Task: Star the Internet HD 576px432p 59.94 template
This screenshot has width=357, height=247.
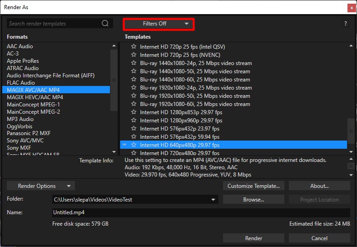Action: pos(134,137)
